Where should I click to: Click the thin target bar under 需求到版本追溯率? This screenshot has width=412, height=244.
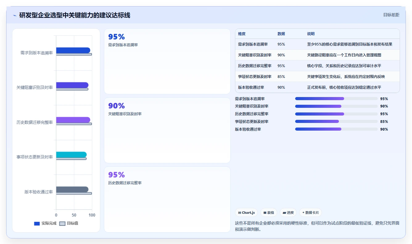point(74,54)
